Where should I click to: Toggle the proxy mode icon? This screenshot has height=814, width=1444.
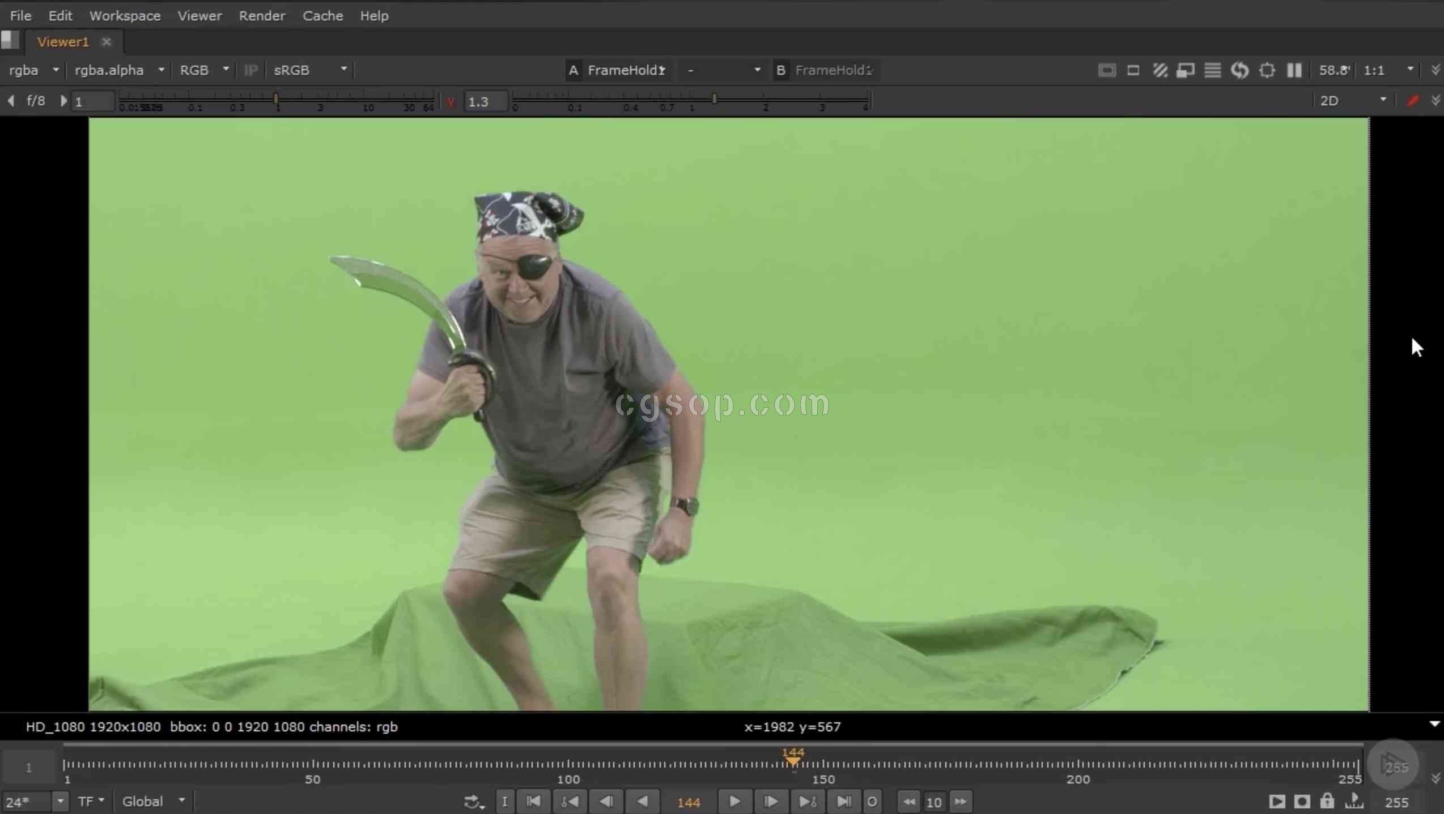click(1186, 70)
